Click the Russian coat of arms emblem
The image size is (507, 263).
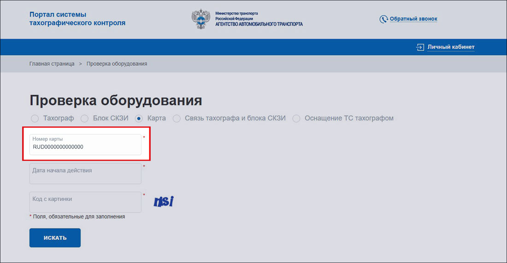[200, 19]
